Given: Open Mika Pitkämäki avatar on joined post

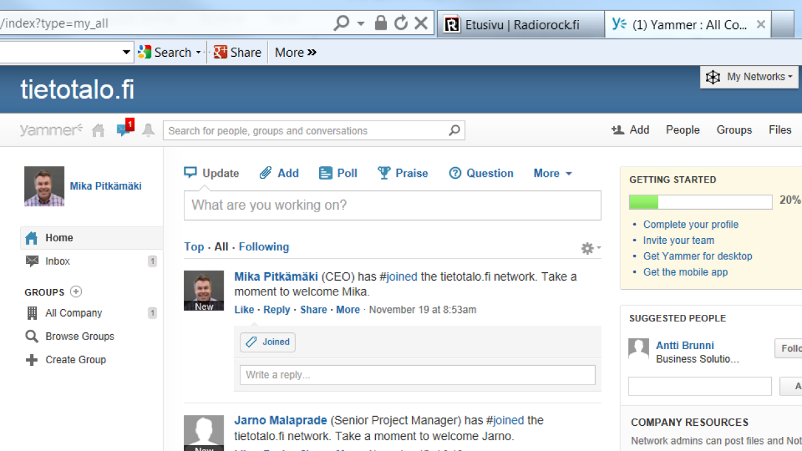Looking at the screenshot, I should point(204,290).
